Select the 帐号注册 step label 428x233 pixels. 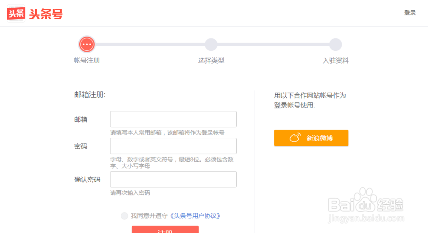(87, 61)
